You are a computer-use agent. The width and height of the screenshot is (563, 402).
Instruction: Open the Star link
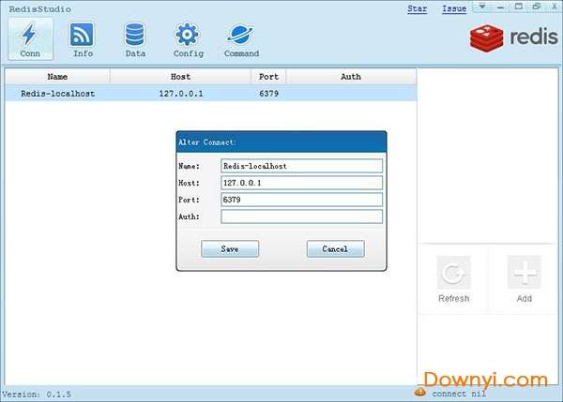click(x=417, y=8)
